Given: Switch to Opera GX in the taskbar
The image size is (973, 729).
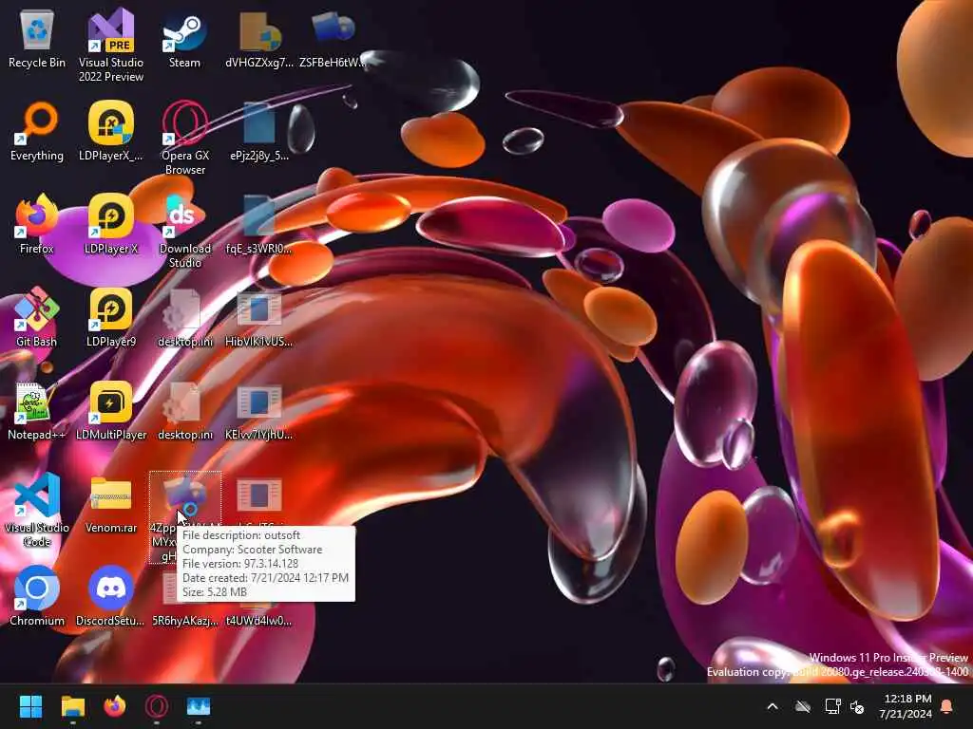Looking at the screenshot, I should (157, 706).
